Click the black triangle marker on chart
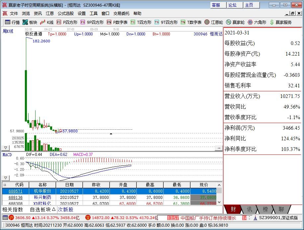 (111, 134)
